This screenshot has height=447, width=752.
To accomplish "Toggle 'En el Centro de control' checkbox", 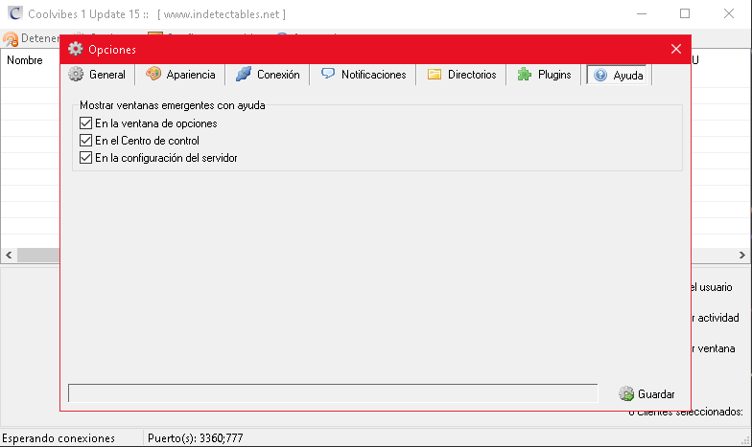I will 86,141.
